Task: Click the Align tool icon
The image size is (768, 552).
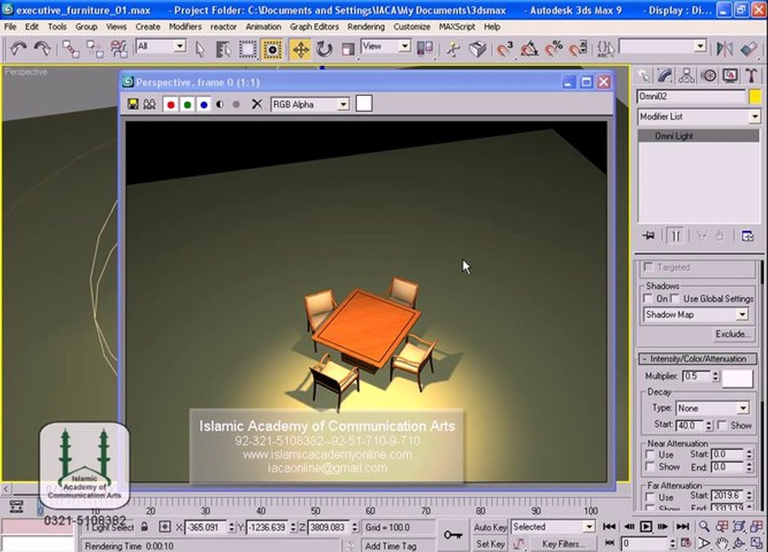Action: [x=748, y=49]
